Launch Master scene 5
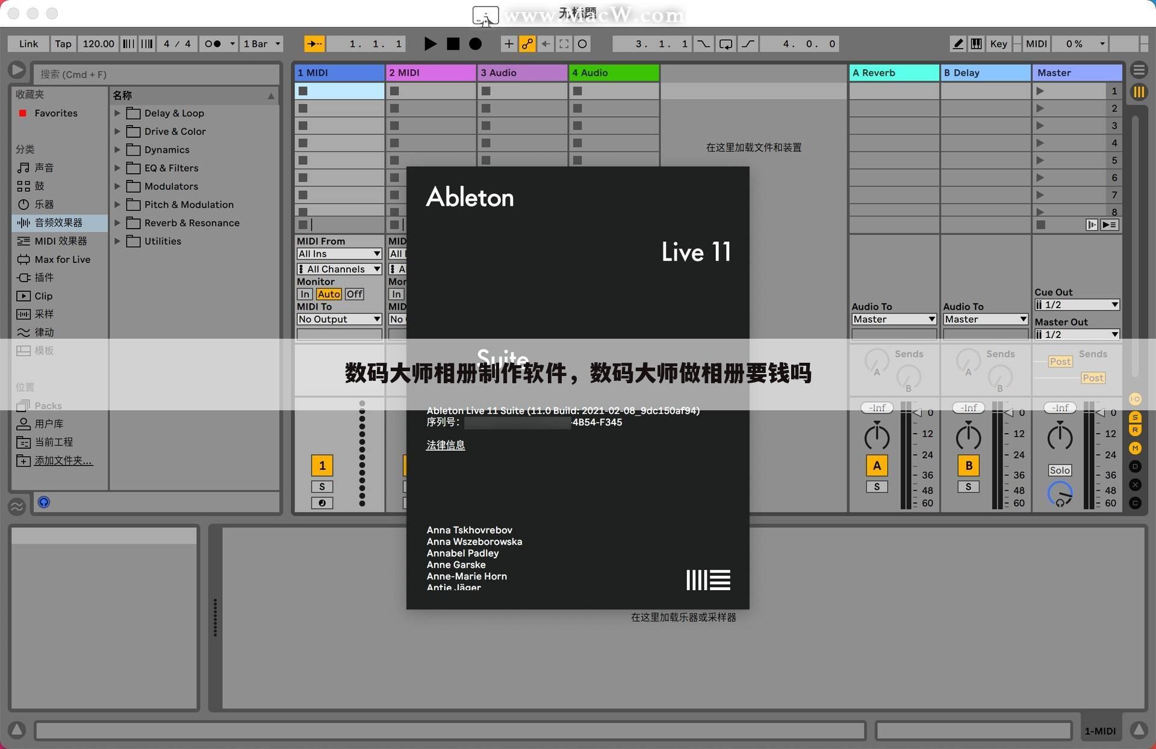 [1040, 160]
